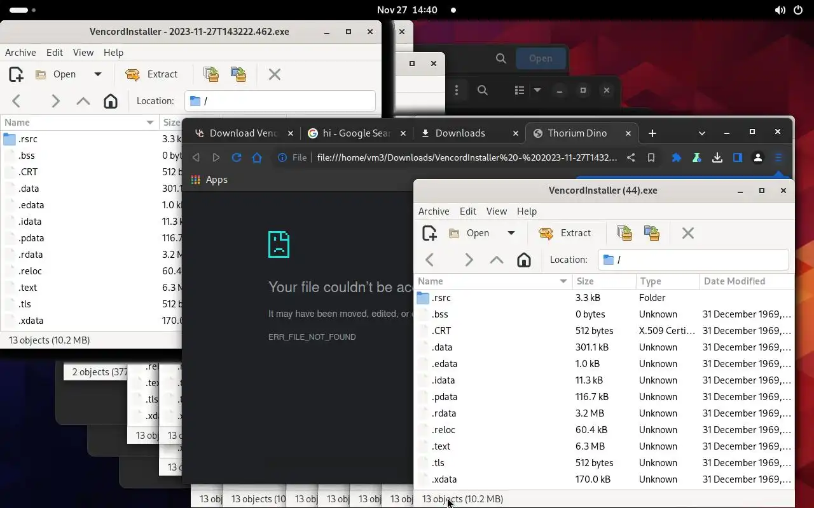Open the Thorium browser main menu icon

(x=778, y=157)
